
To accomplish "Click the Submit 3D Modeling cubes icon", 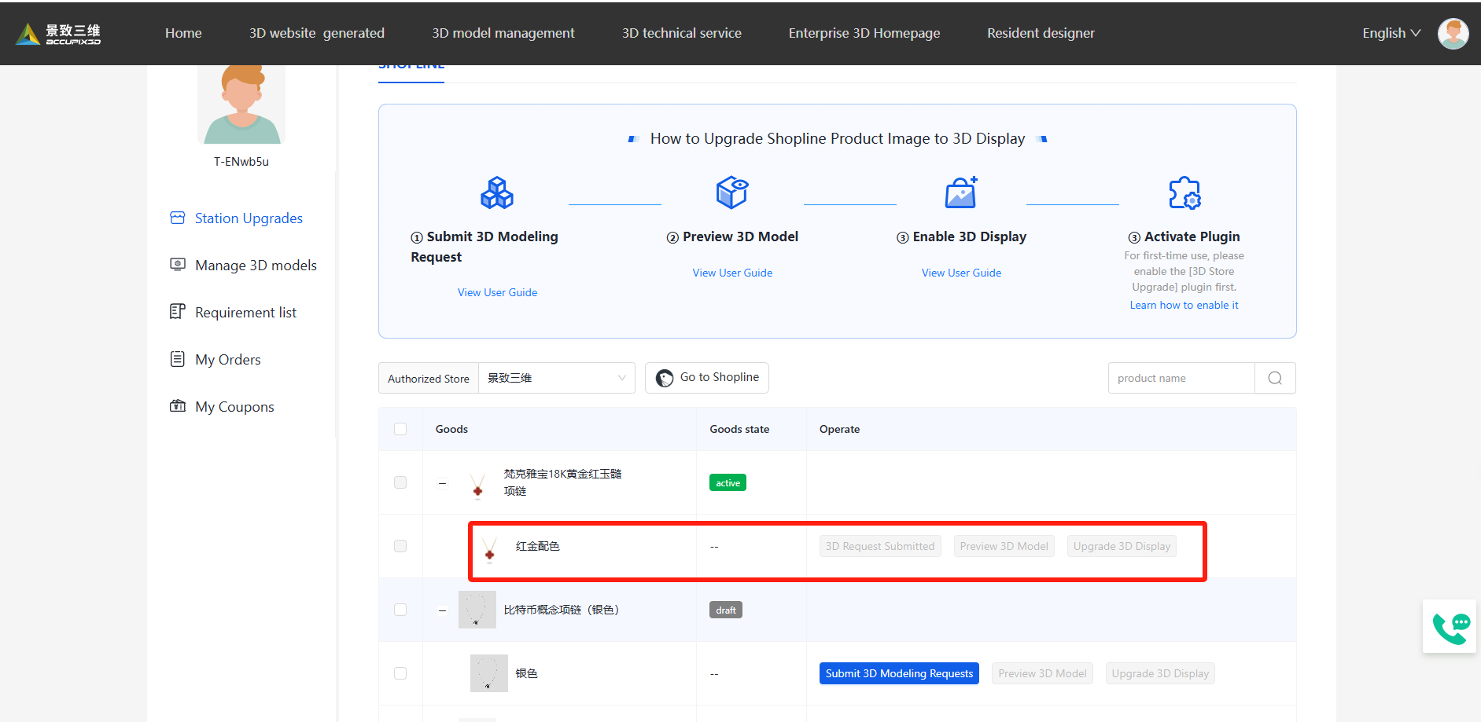I will click(497, 192).
